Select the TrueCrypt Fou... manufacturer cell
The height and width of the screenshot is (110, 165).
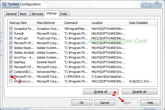click(48, 38)
